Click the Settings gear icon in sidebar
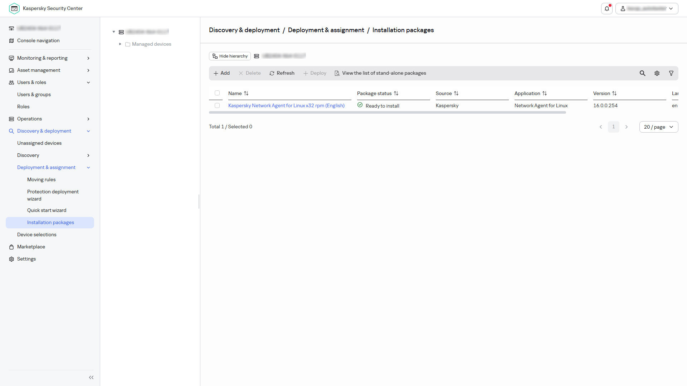 tap(11, 259)
